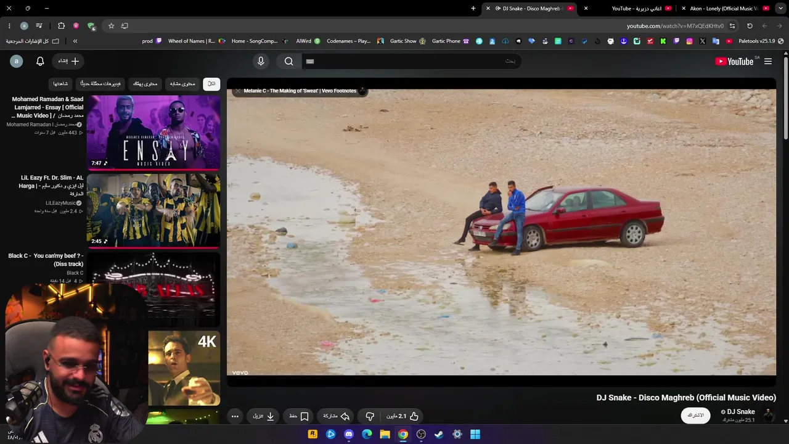Screen dimensions: 789x444
Task: Open the three-dot more actions menu
Action: coord(235,416)
